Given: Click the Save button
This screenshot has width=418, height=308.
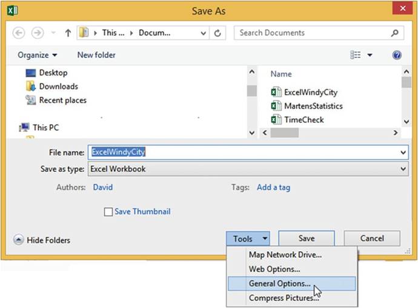Looking at the screenshot, I should point(307,238).
